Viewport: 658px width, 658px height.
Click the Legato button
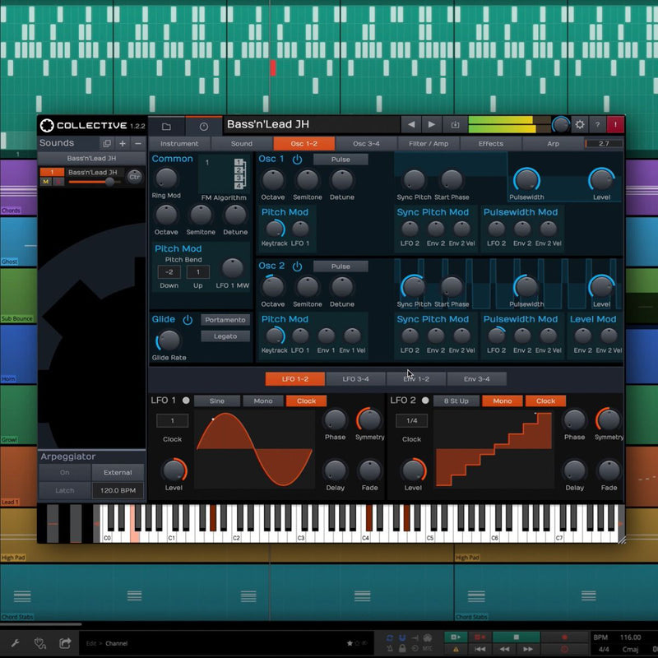225,336
